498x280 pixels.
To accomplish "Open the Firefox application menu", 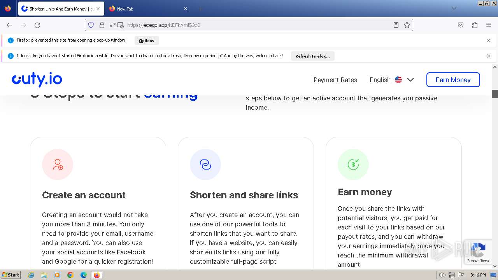I will (489, 25).
